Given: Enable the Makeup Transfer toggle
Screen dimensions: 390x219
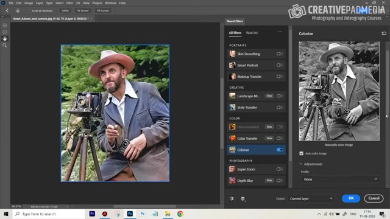Looking at the screenshot, I should (279, 77).
